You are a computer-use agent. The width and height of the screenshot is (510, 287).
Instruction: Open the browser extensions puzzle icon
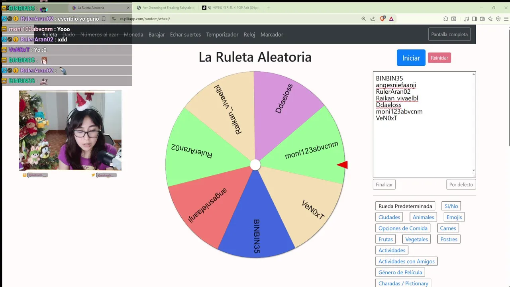445,19
